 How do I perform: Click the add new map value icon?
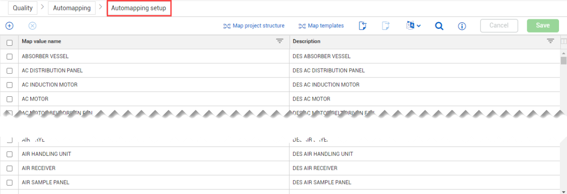(9, 26)
